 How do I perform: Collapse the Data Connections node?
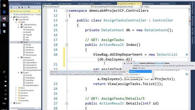coord(11,17)
